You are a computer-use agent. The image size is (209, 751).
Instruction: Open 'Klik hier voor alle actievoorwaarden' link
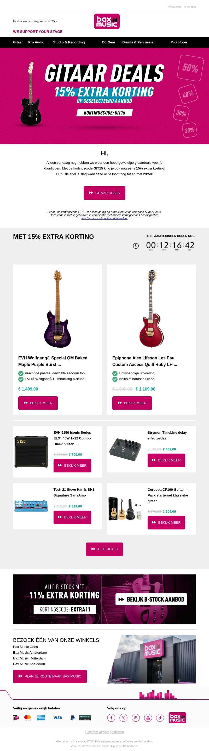(x=104, y=218)
